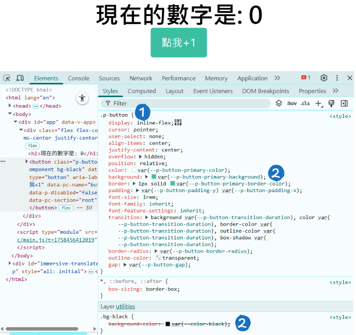Show more DevTools panel tabs
This screenshot has height=335, width=356.
[x=277, y=78]
